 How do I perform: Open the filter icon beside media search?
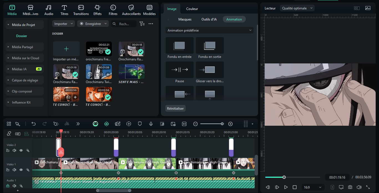(142, 24)
